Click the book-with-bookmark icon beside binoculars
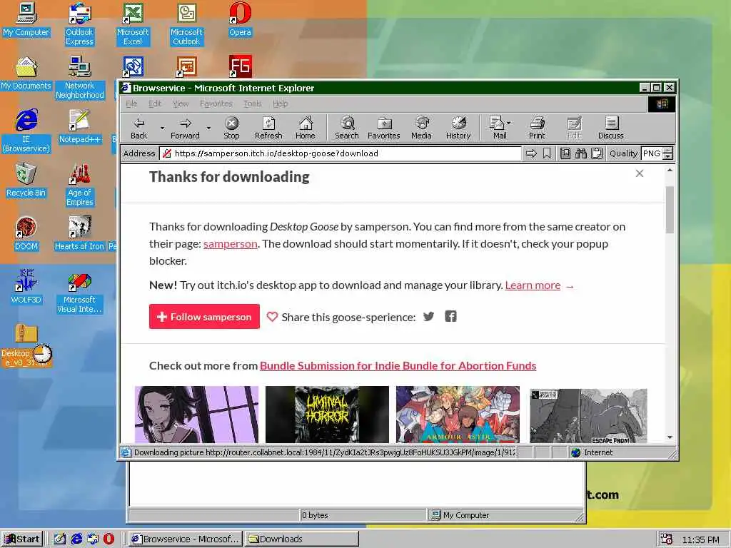731x548 pixels. (565, 153)
